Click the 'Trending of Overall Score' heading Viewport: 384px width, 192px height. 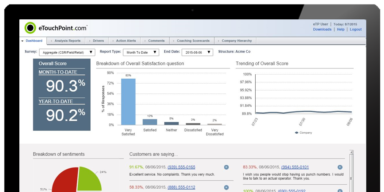point(262,64)
